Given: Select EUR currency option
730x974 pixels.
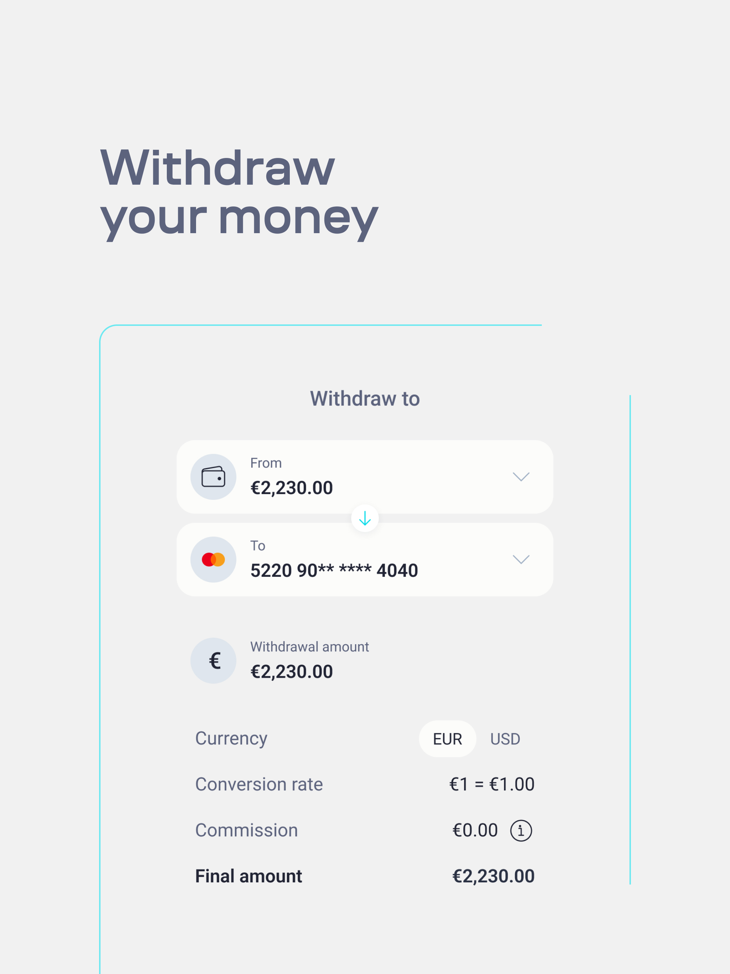Looking at the screenshot, I should pos(447,739).
